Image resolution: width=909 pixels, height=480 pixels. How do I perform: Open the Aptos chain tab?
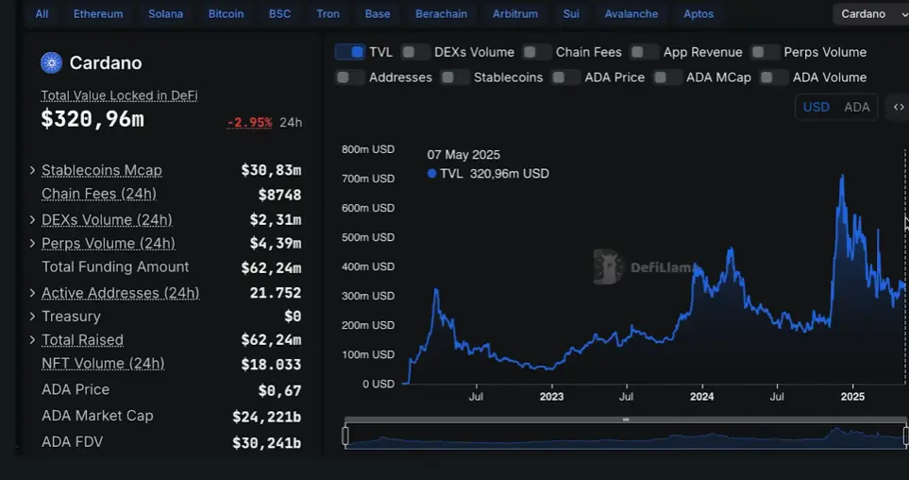pyautogui.click(x=699, y=14)
